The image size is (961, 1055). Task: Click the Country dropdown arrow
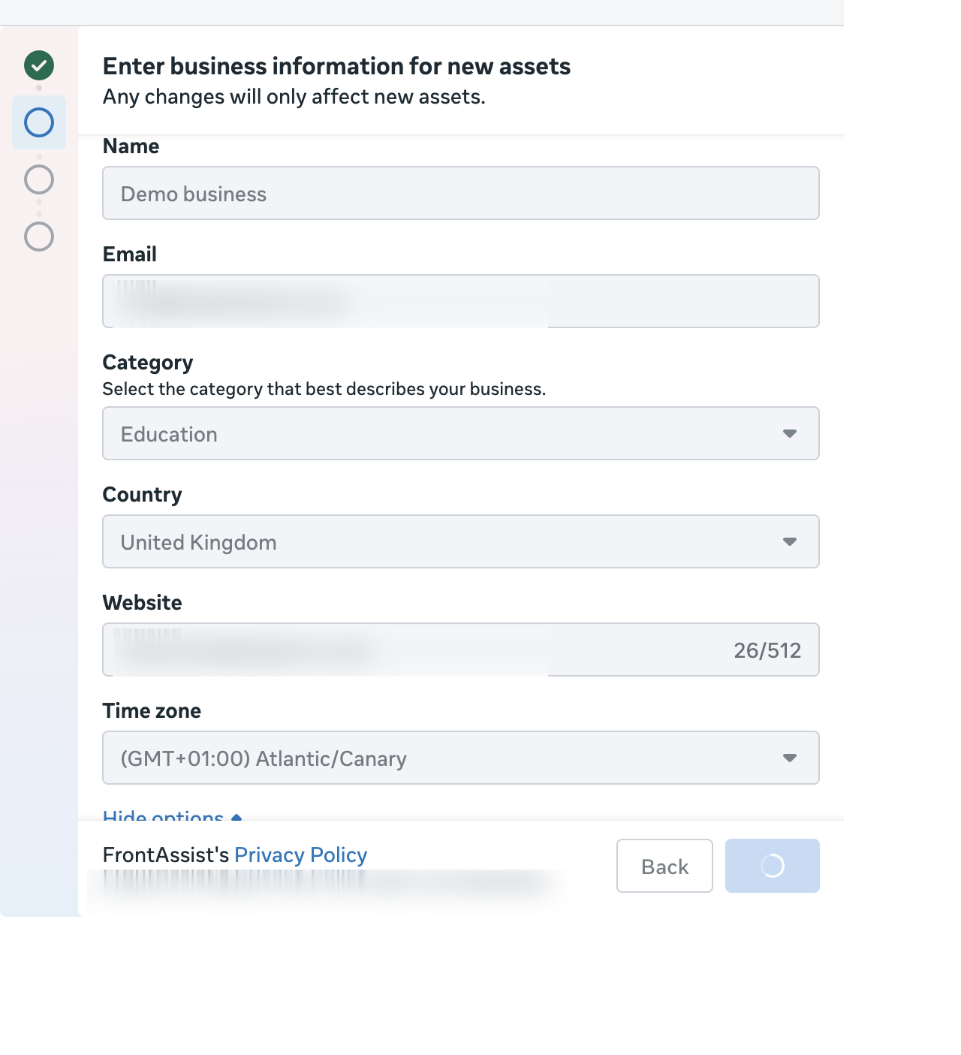click(x=790, y=541)
